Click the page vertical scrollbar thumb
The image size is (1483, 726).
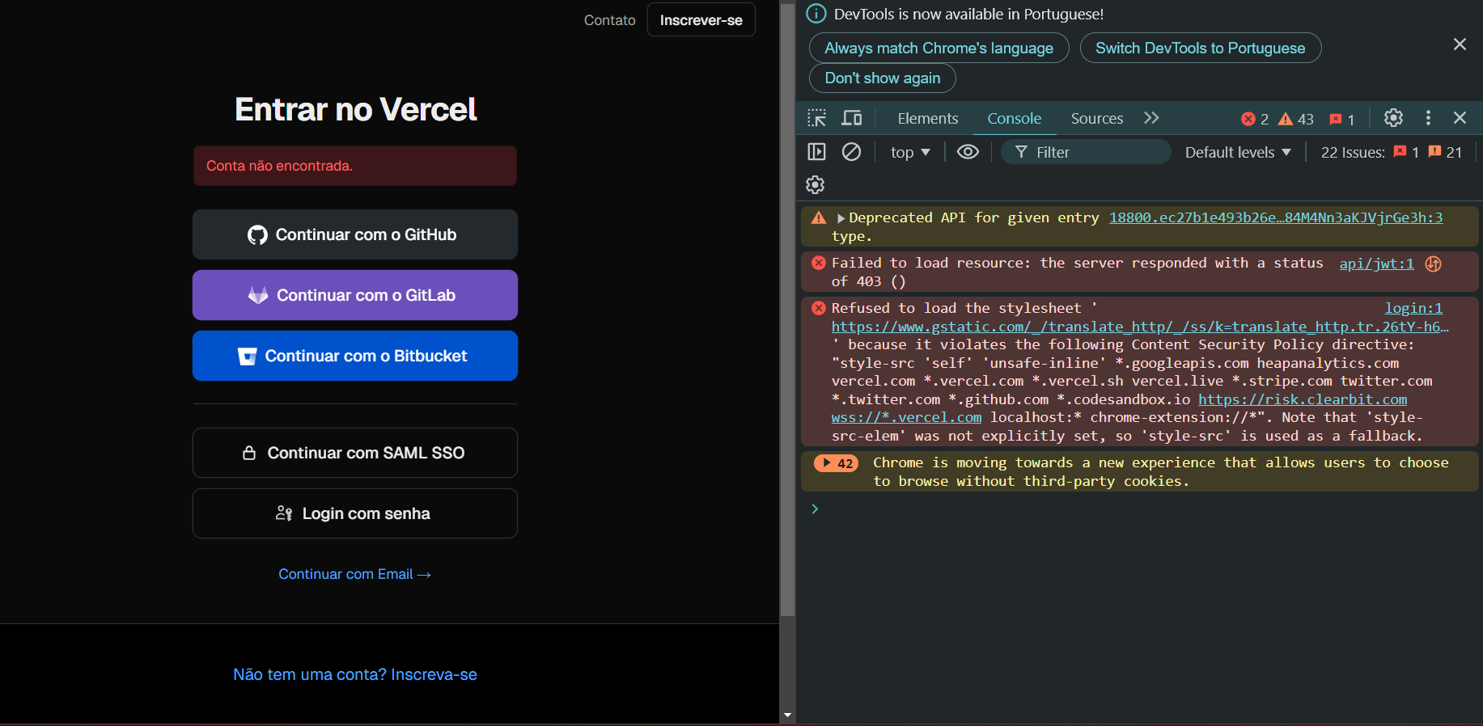[787, 309]
